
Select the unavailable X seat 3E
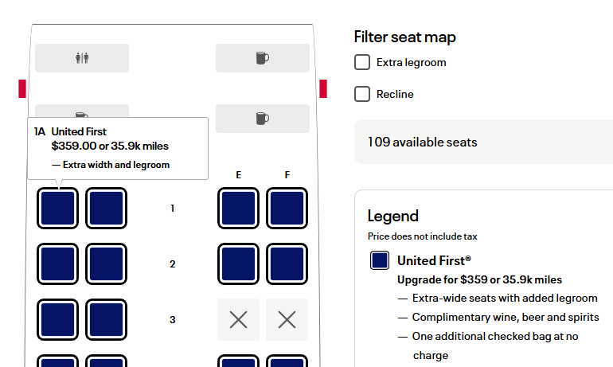238,320
